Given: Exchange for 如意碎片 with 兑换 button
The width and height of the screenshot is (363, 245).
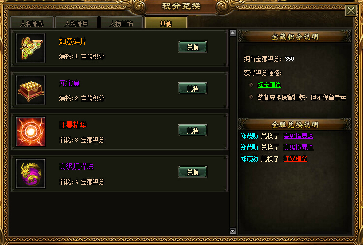Looking at the screenshot, I should tap(193, 47).
